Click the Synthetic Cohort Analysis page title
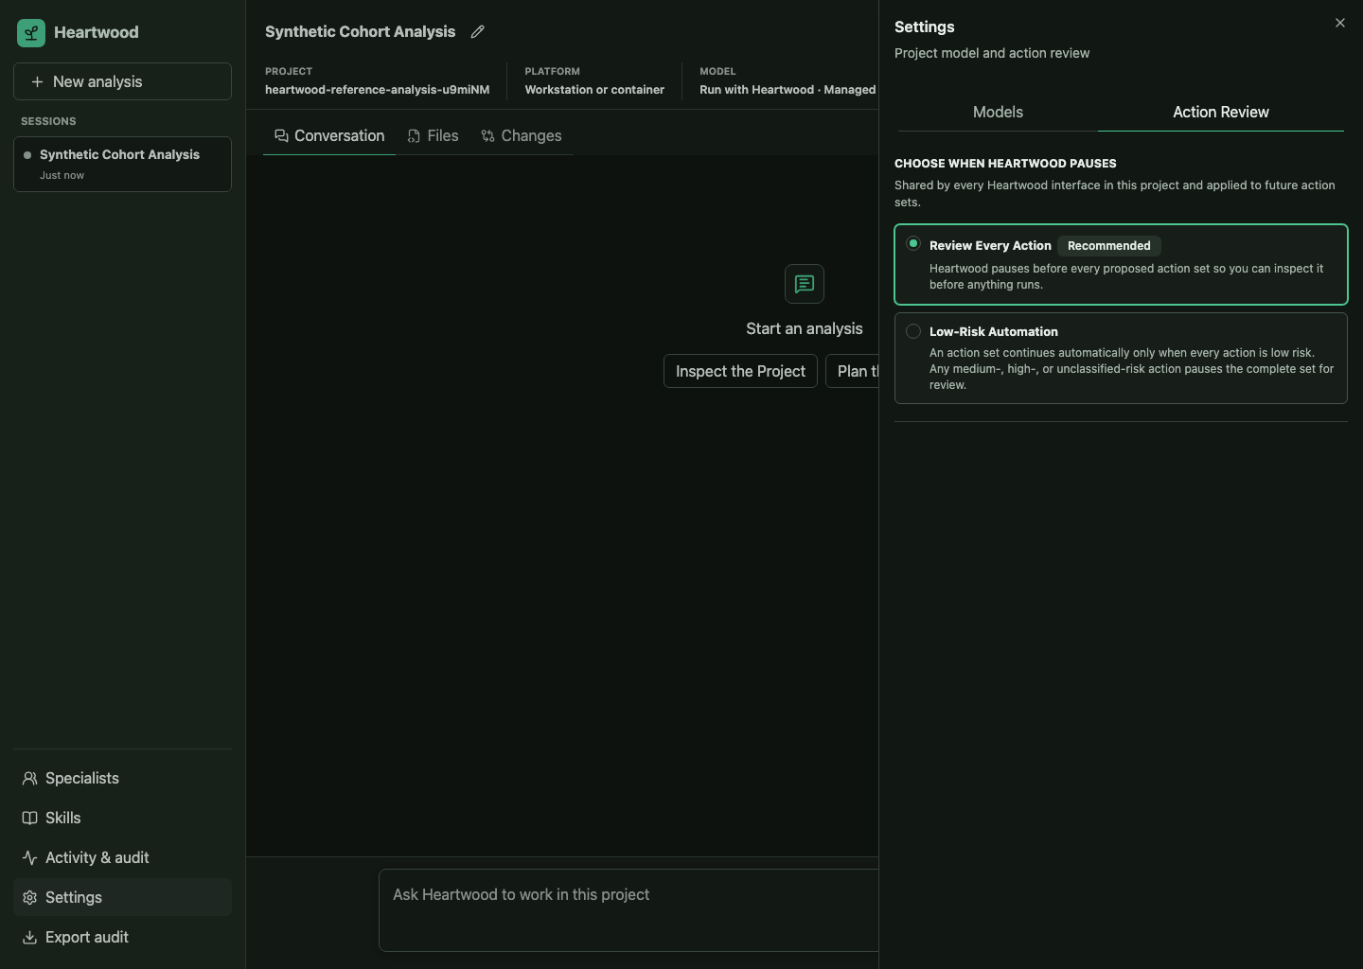 (x=360, y=31)
